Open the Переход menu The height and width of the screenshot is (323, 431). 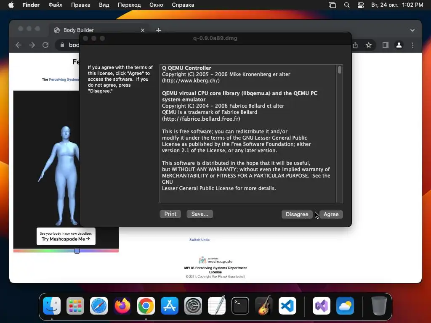pos(129,5)
